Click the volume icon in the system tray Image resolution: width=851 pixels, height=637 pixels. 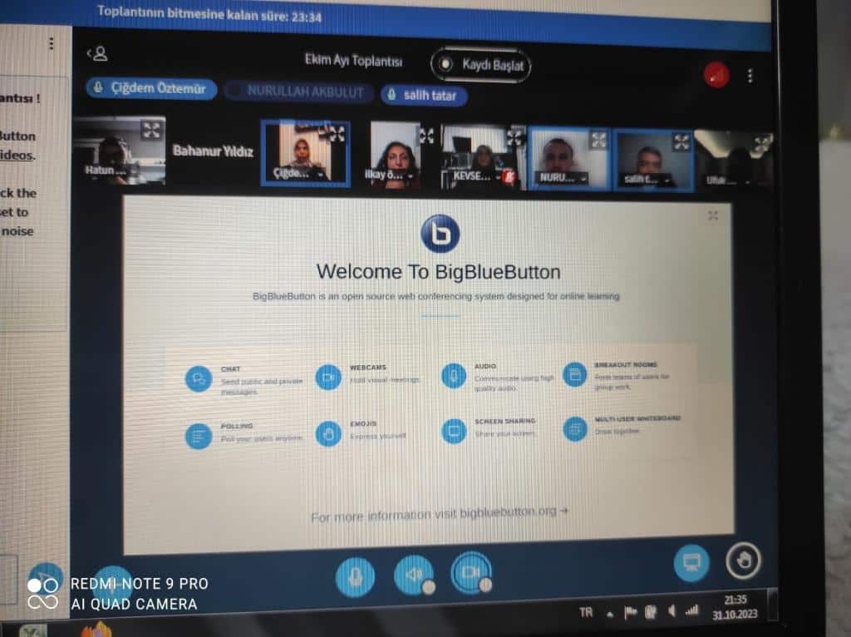(671, 611)
